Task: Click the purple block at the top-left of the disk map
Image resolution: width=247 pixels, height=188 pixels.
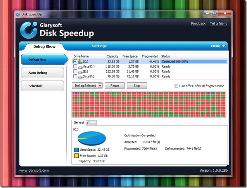Action: click(x=74, y=93)
